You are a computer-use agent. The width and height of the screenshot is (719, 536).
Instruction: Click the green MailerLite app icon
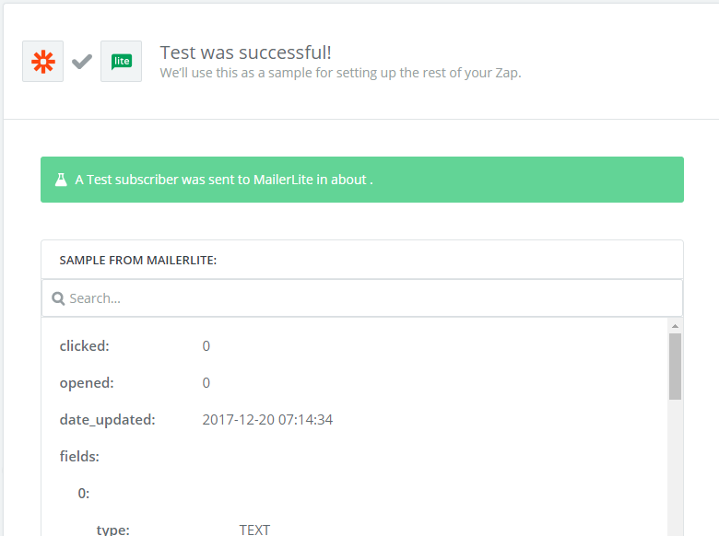121,62
